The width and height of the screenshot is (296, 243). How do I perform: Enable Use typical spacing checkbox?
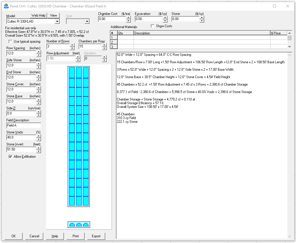click(x=10, y=42)
